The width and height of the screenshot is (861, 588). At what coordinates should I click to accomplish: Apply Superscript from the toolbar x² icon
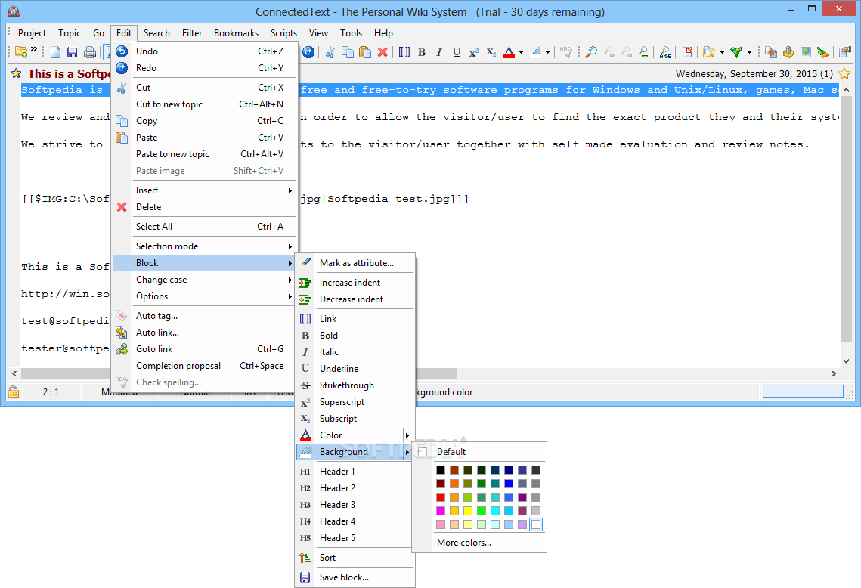pos(474,52)
